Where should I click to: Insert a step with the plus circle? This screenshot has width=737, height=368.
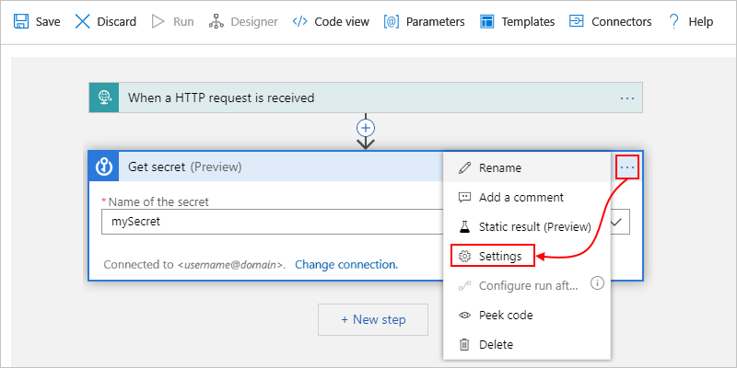367,128
